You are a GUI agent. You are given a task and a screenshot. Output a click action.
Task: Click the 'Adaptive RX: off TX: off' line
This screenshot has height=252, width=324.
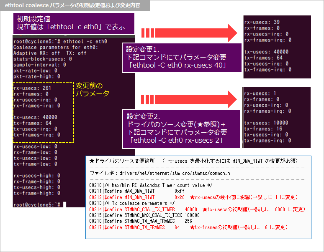click(x=50, y=53)
